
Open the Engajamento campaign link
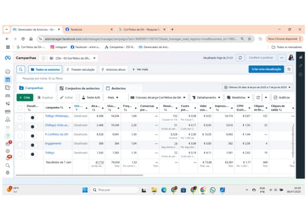click(x=53, y=144)
